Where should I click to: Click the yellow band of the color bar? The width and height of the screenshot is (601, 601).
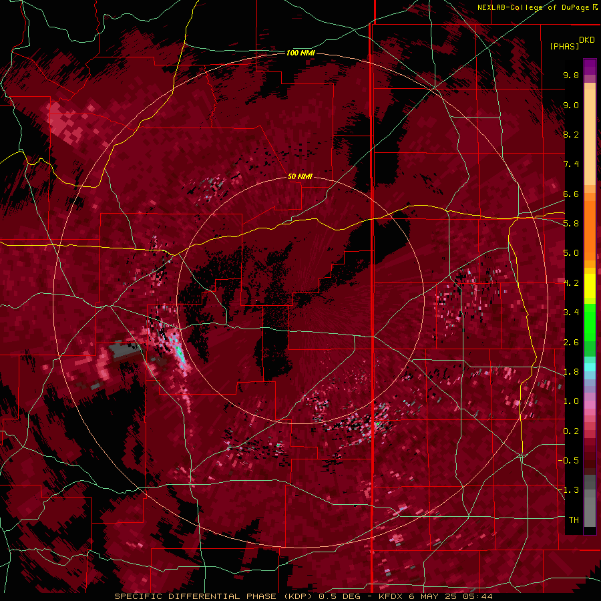[x=590, y=285]
